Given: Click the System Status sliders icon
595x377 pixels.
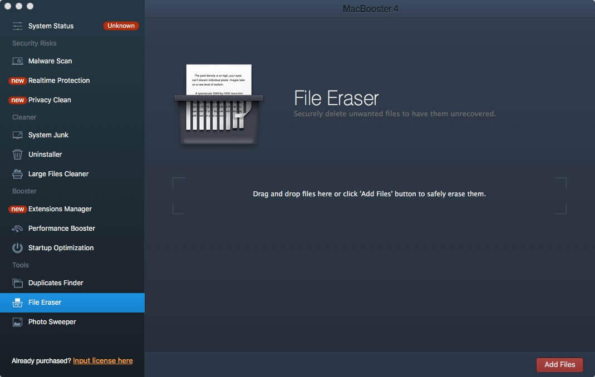Looking at the screenshot, I should (x=17, y=26).
